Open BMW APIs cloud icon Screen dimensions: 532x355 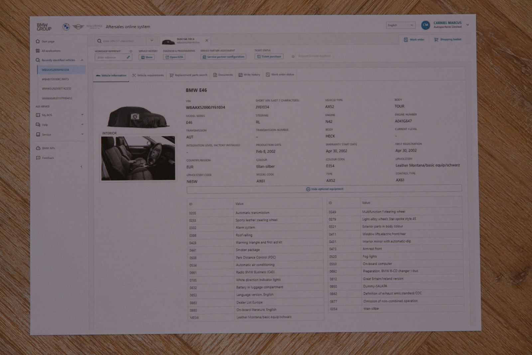(x=38, y=148)
